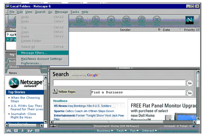The image size is (207, 139).
Task: Click the Stop toolbar icon
Action: tap(157, 20)
